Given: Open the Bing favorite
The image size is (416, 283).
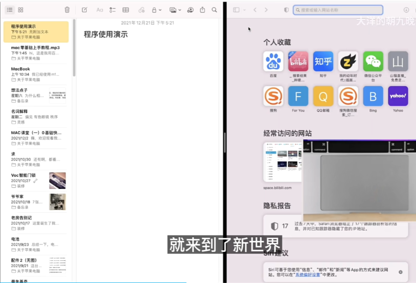Looking at the screenshot, I should (x=373, y=96).
